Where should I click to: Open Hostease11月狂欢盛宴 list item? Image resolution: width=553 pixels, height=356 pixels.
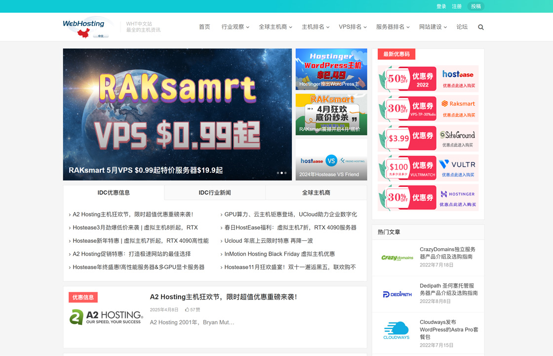pyautogui.click(x=290, y=267)
